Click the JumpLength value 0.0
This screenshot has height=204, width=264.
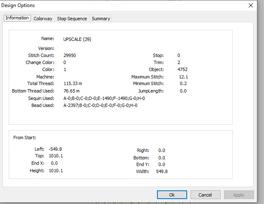pyautogui.click(x=183, y=91)
